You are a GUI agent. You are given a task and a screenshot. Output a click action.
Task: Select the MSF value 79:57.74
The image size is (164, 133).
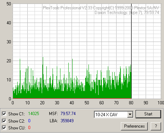coord(68,114)
